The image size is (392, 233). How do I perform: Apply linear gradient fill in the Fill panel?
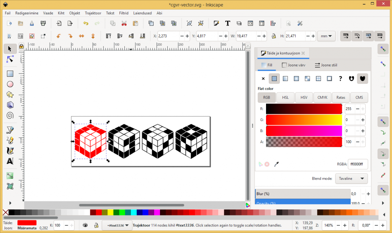(285, 79)
